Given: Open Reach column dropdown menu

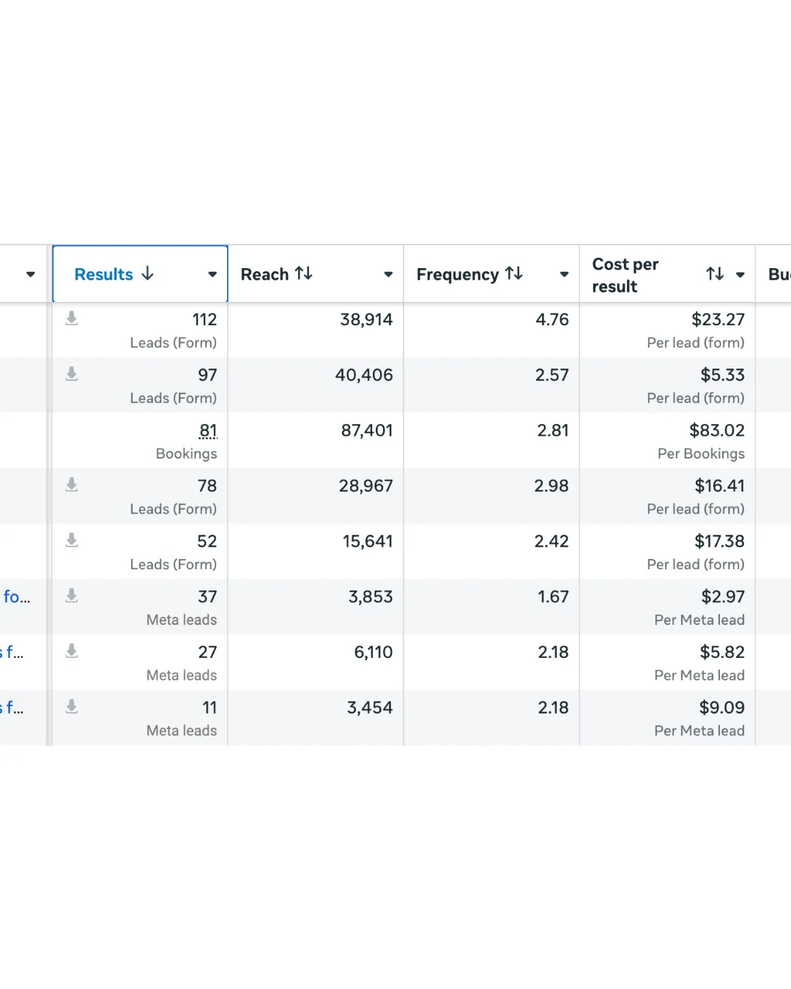Looking at the screenshot, I should [x=388, y=275].
